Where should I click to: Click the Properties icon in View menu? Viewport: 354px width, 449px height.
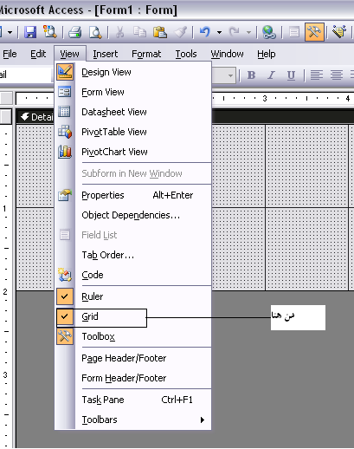point(65,195)
